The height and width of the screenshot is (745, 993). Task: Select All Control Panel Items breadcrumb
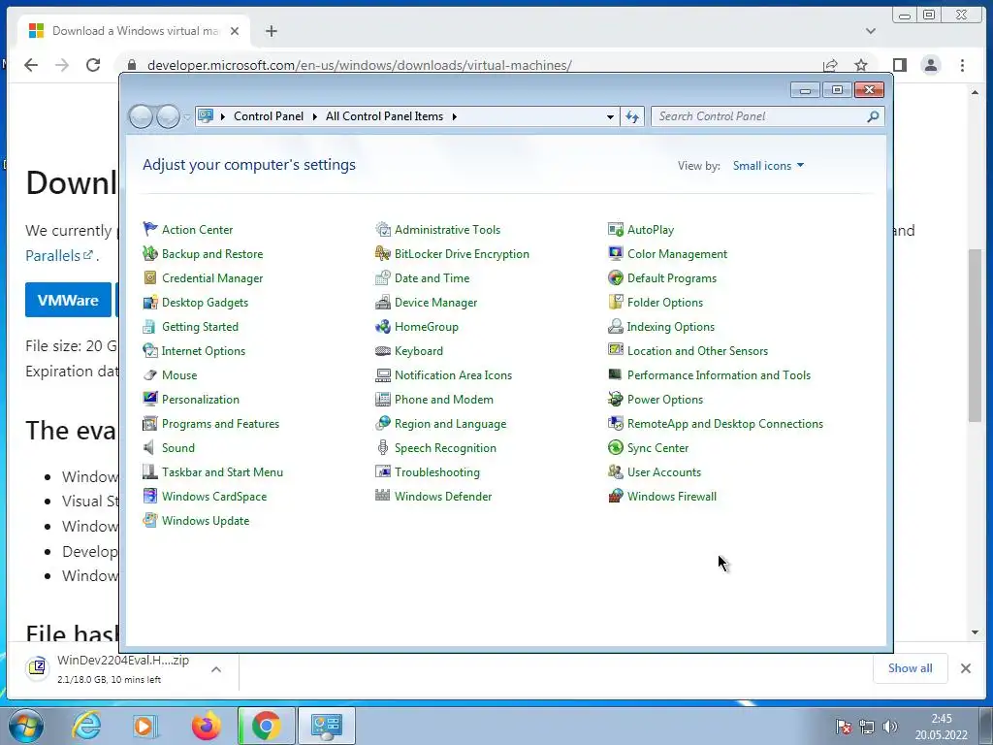[x=384, y=116]
